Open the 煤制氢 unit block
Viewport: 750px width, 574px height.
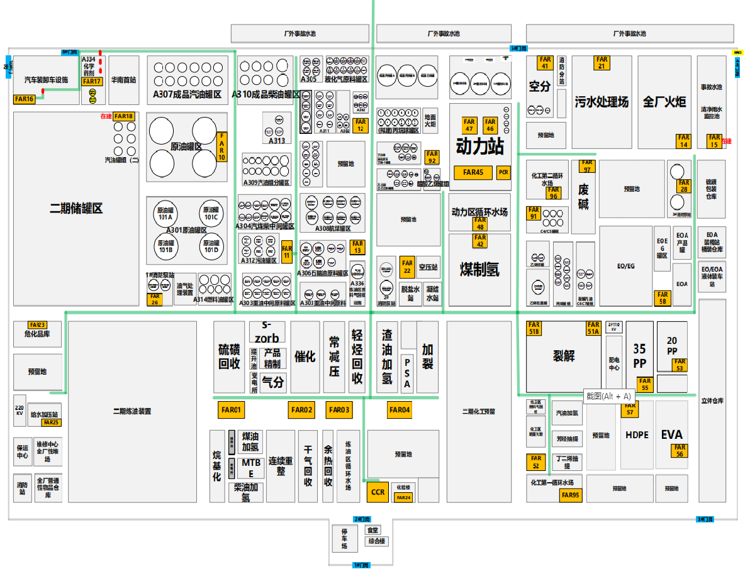(479, 269)
